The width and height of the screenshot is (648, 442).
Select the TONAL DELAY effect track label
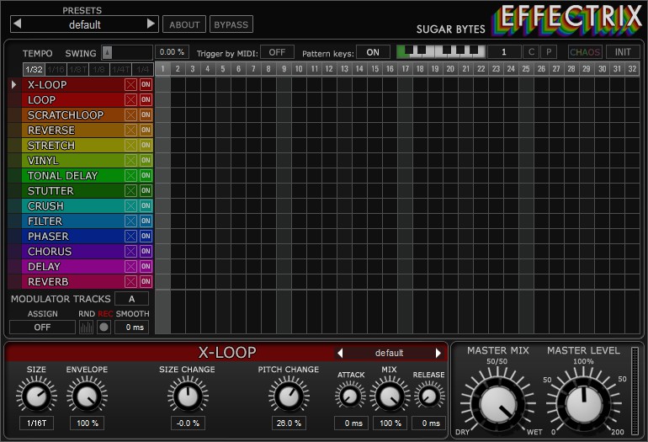click(x=62, y=176)
